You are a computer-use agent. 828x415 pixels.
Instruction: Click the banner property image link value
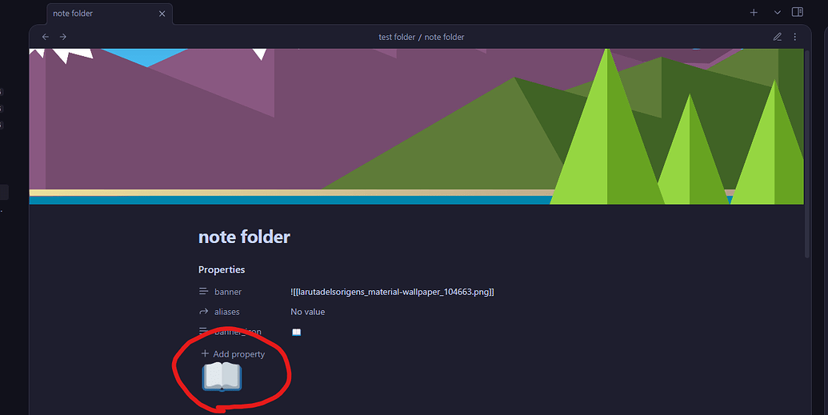[x=392, y=292]
